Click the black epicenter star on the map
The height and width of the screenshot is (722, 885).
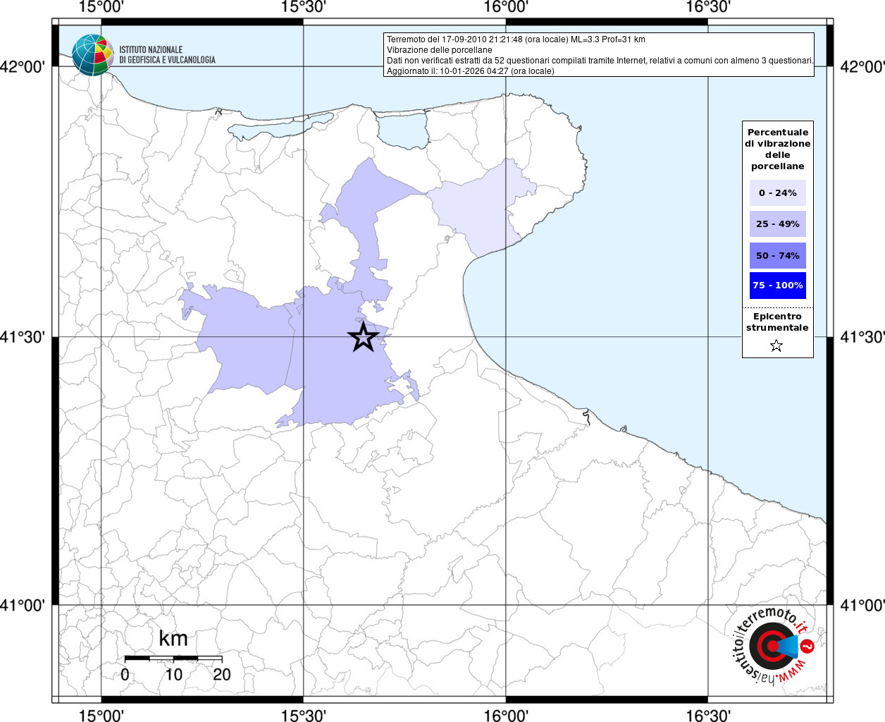tap(363, 338)
